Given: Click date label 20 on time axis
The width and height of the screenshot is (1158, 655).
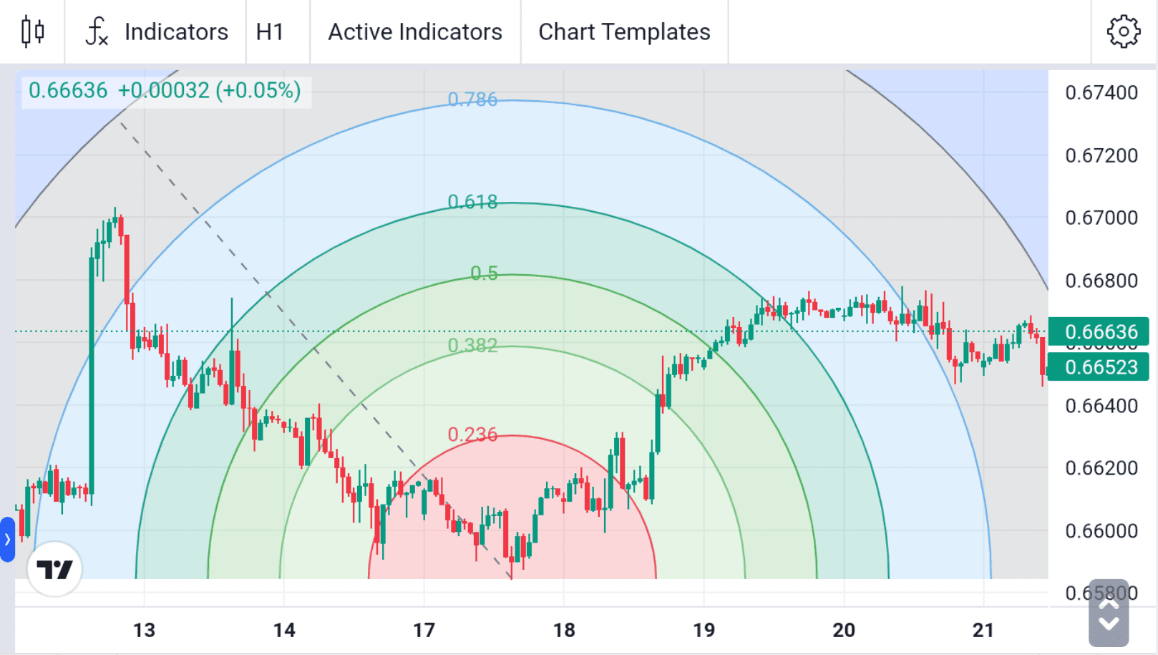Looking at the screenshot, I should point(844,630).
